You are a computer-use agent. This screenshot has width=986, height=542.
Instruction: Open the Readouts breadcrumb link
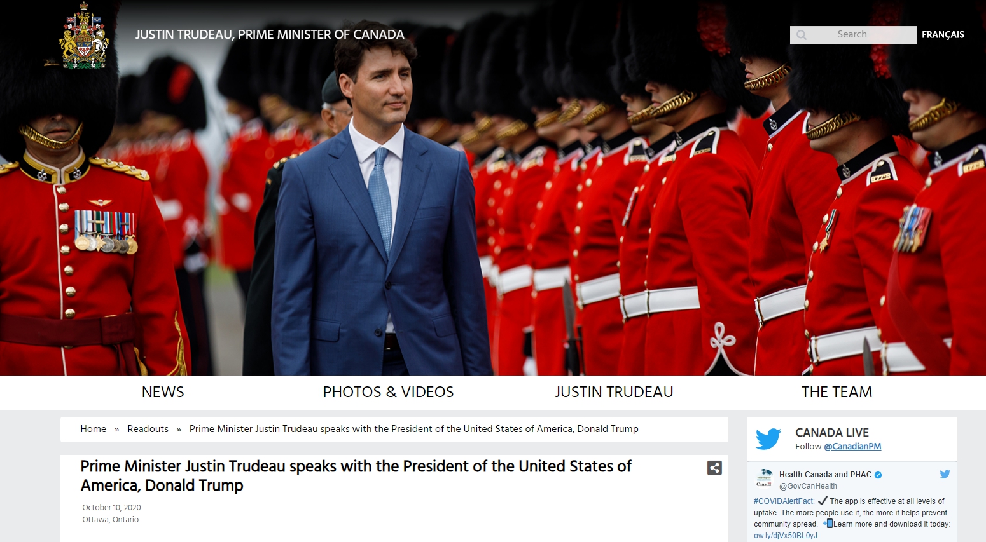pos(148,429)
